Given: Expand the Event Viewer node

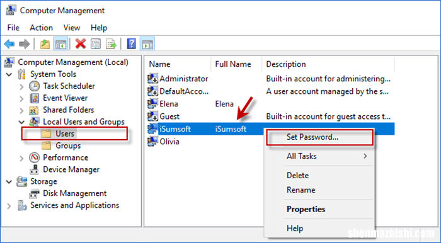Looking at the screenshot, I should pos(21,99).
